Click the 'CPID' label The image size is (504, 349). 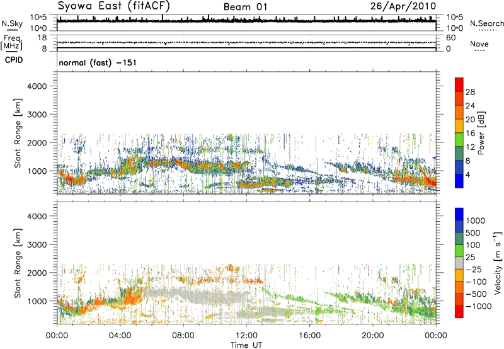click(x=14, y=60)
